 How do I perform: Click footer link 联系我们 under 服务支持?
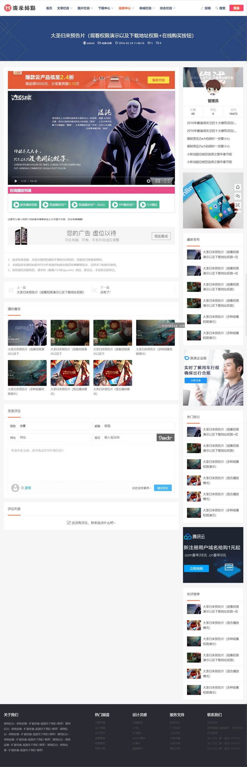175,722
